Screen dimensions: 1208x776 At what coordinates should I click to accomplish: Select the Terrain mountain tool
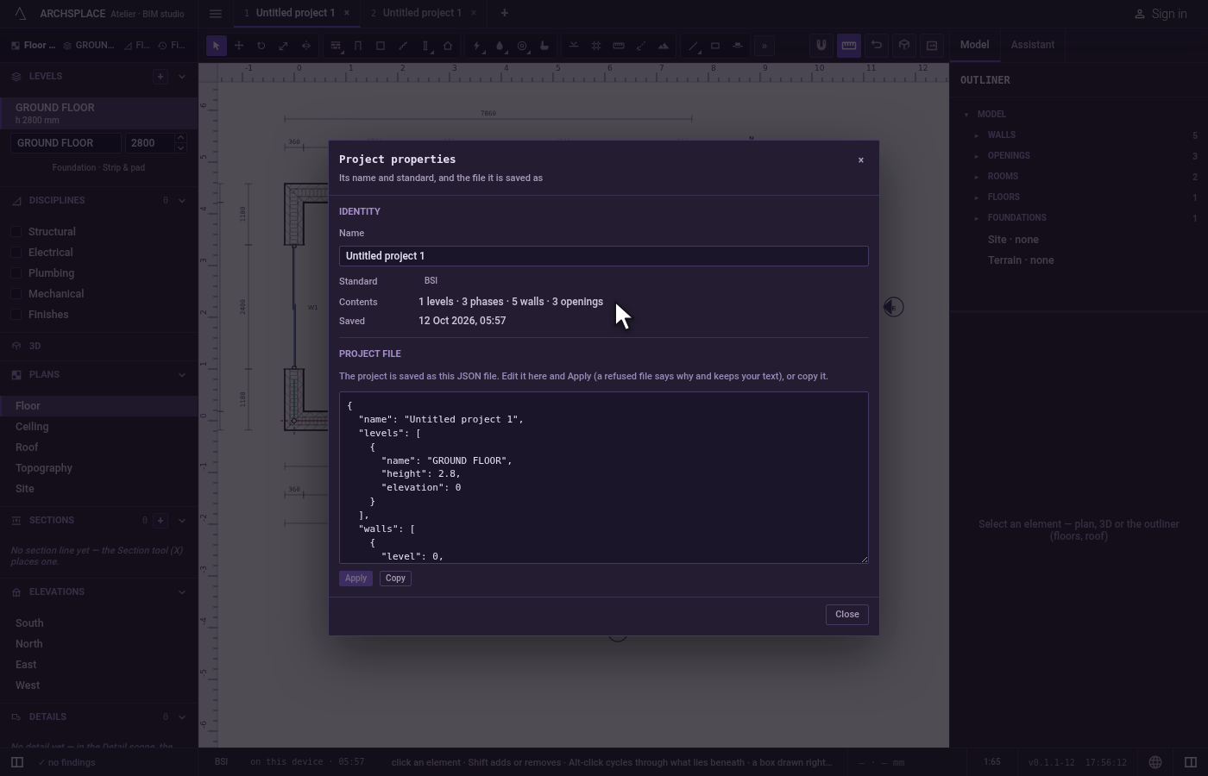(x=664, y=46)
